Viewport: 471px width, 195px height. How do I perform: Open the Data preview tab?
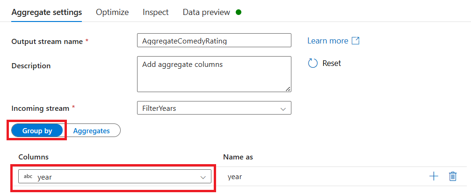point(206,12)
